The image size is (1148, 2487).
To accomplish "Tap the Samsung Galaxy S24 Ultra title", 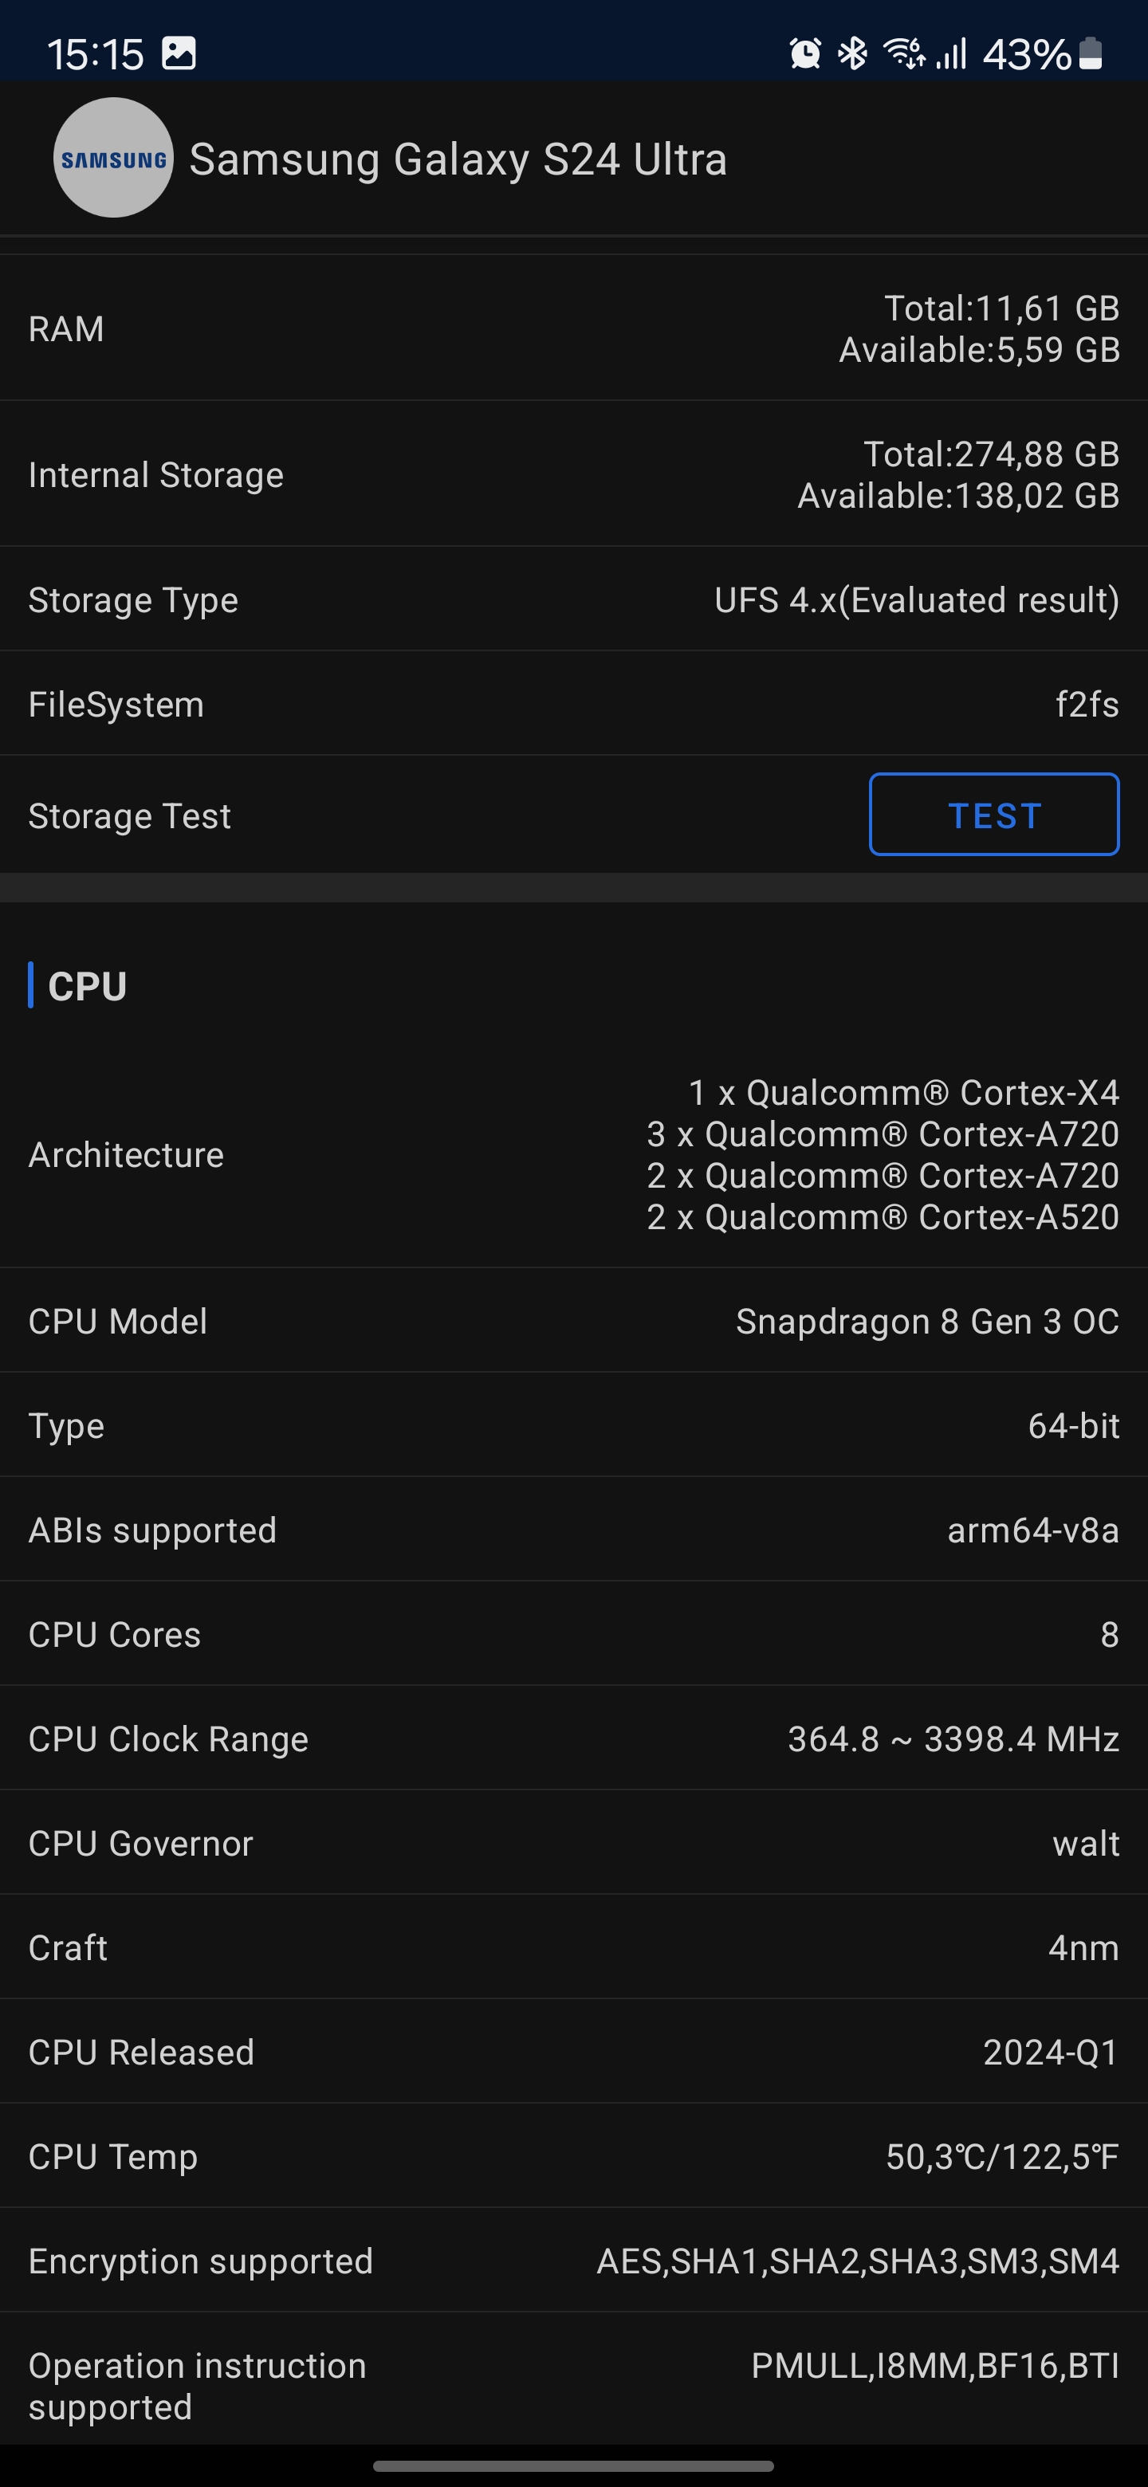I will coord(458,159).
